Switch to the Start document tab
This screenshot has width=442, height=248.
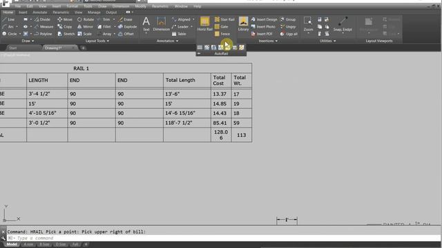tap(12, 48)
